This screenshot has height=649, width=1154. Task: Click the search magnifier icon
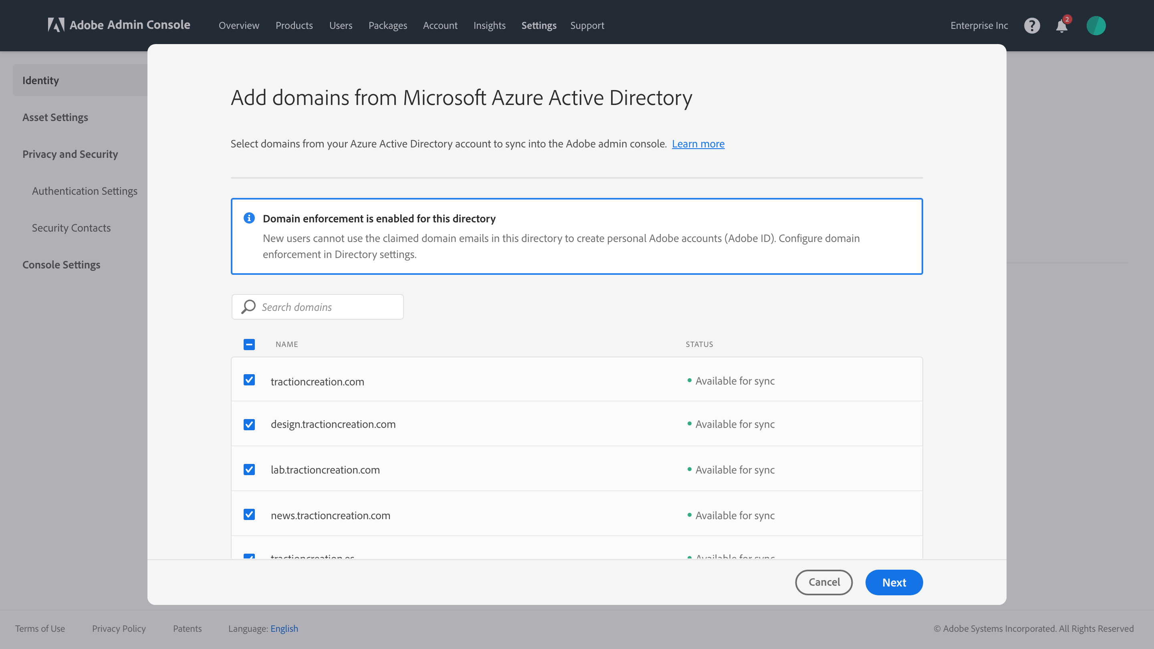point(248,307)
